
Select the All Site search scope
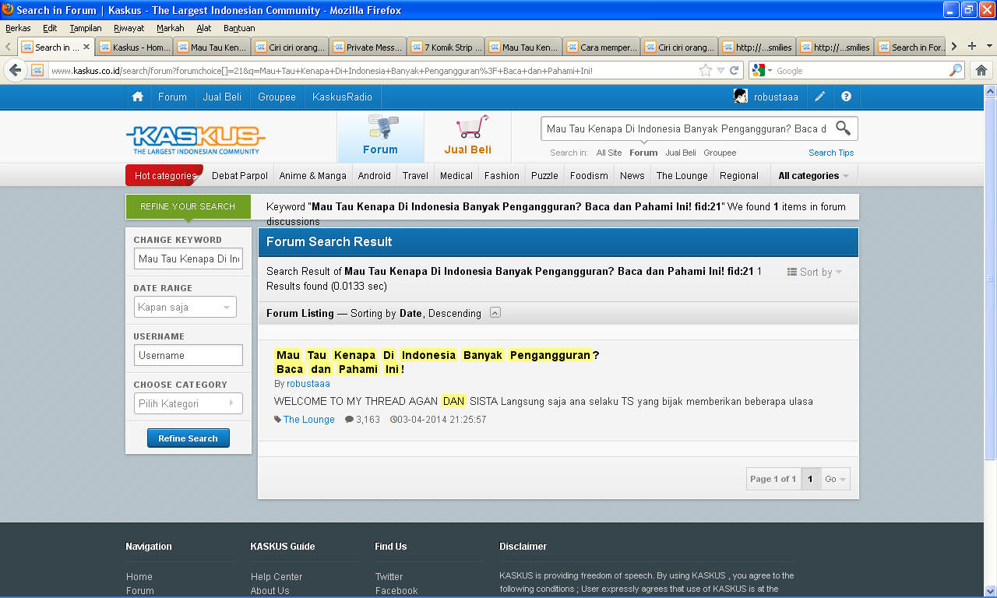(609, 153)
